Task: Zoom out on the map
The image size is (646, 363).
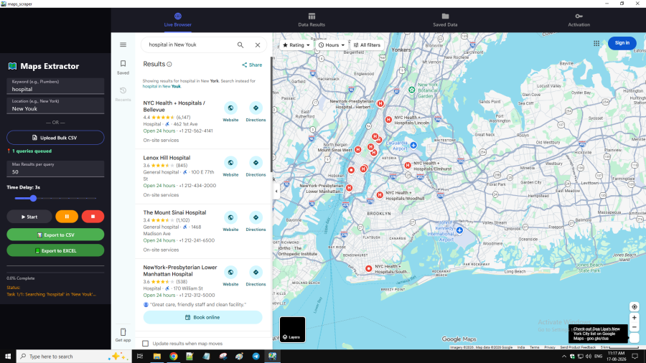Action: click(634, 327)
